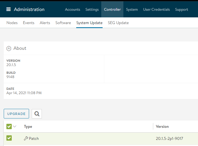This screenshot has width=198, height=146.
Task: Select the System Update tab
Action: coord(89,23)
